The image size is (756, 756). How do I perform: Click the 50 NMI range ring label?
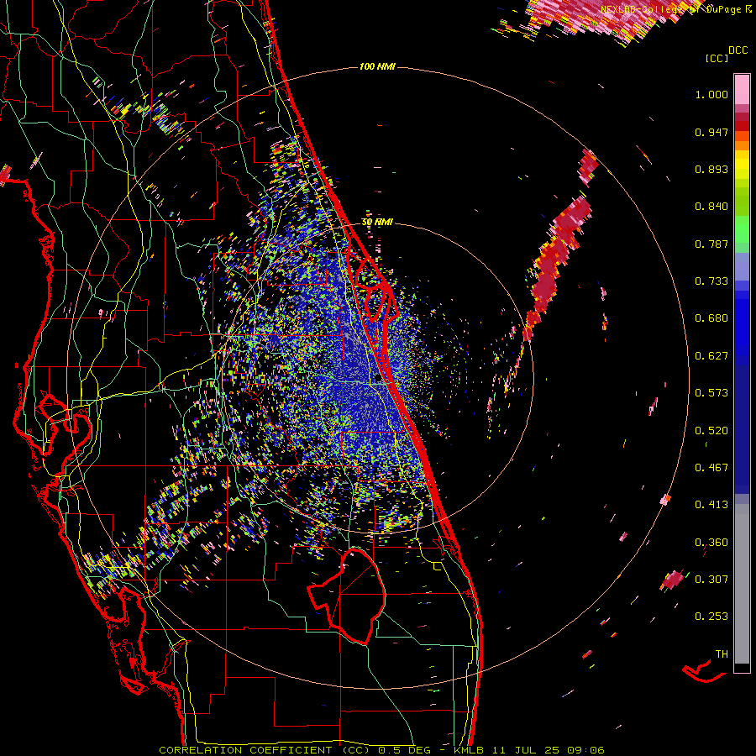377,223
